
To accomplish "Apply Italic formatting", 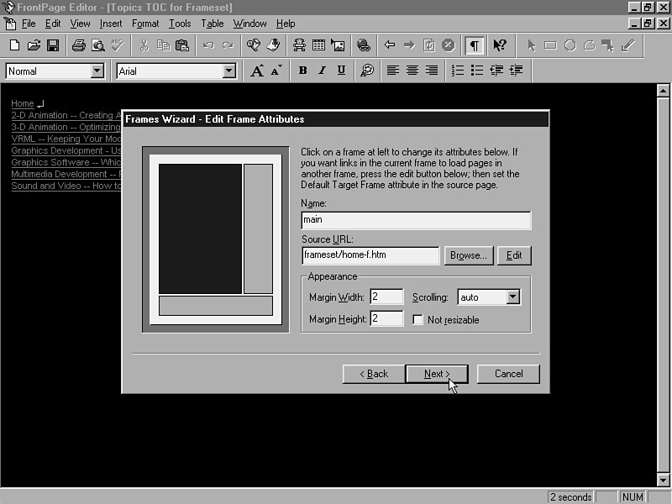I will tap(322, 71).
